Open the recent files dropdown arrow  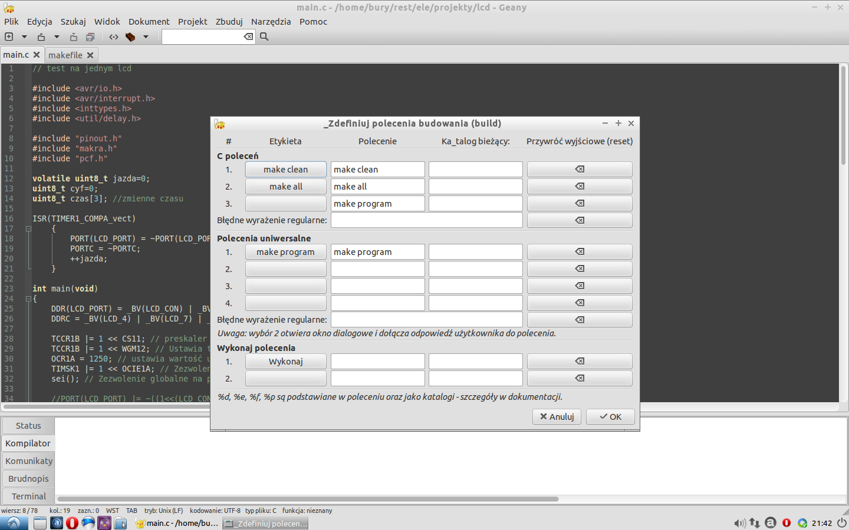tap(57, 37)
